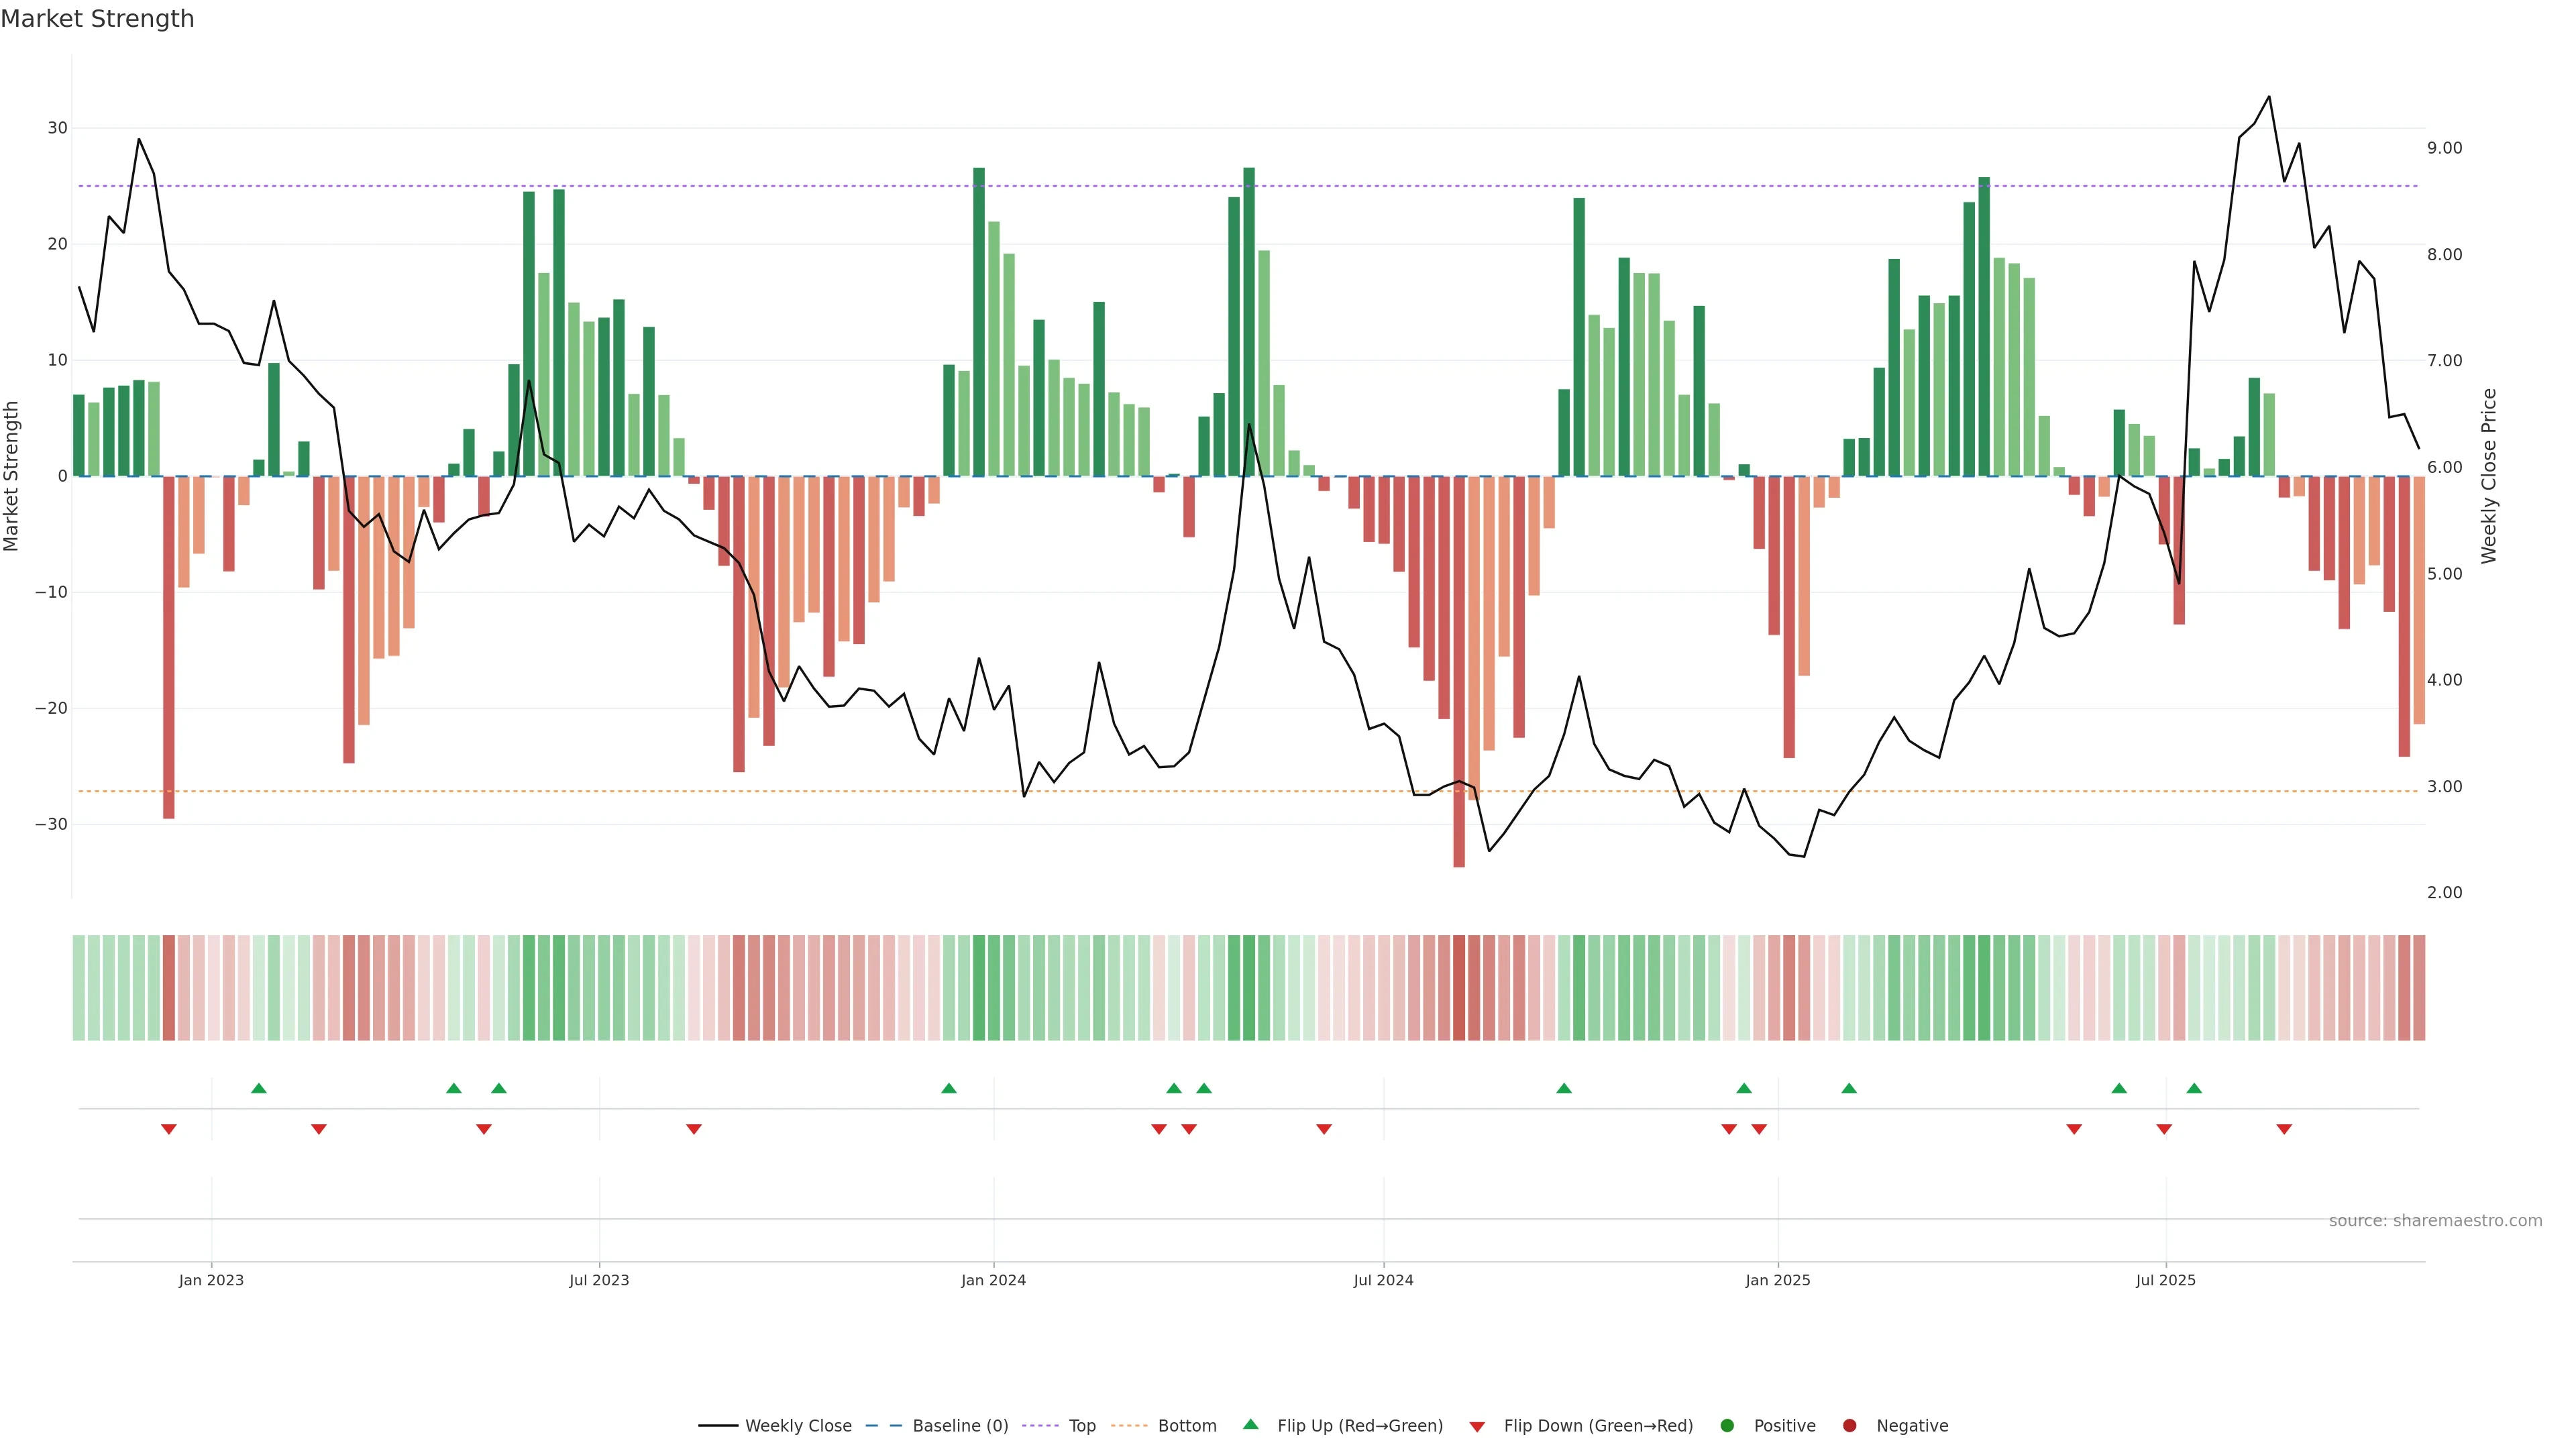The height and width of the screenshot is (1449, 2576).
Task: Click the Jan 2024 axis label
Action: pos(993,1280)
